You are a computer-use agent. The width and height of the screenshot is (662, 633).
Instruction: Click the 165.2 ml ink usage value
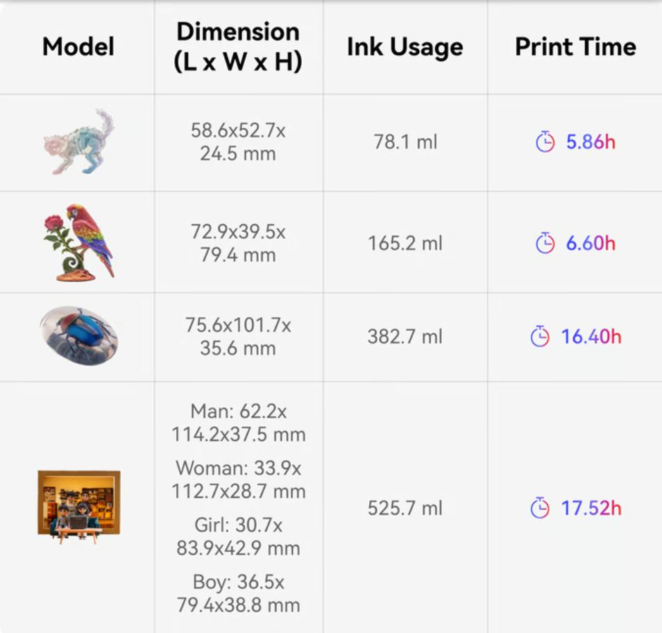pos(405,243)
